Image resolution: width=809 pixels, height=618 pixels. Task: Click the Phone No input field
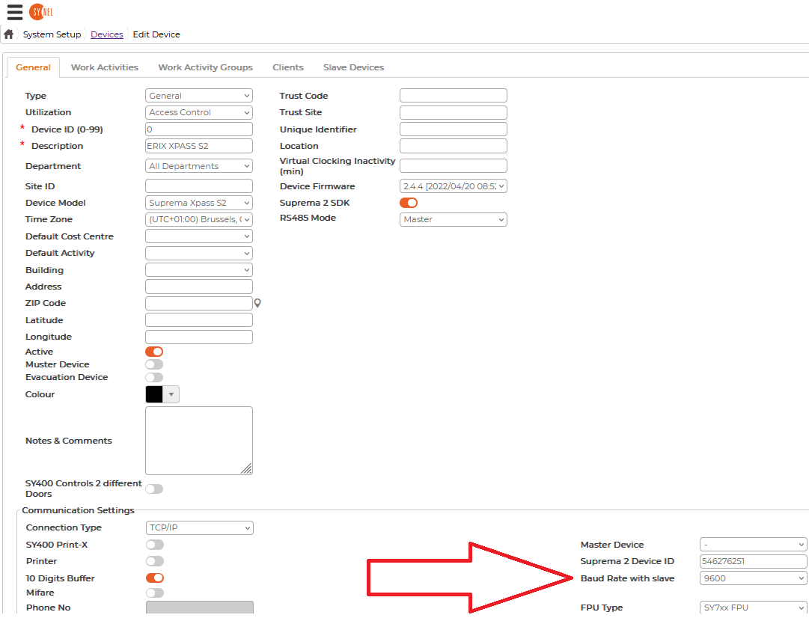(x=200, y=608)
